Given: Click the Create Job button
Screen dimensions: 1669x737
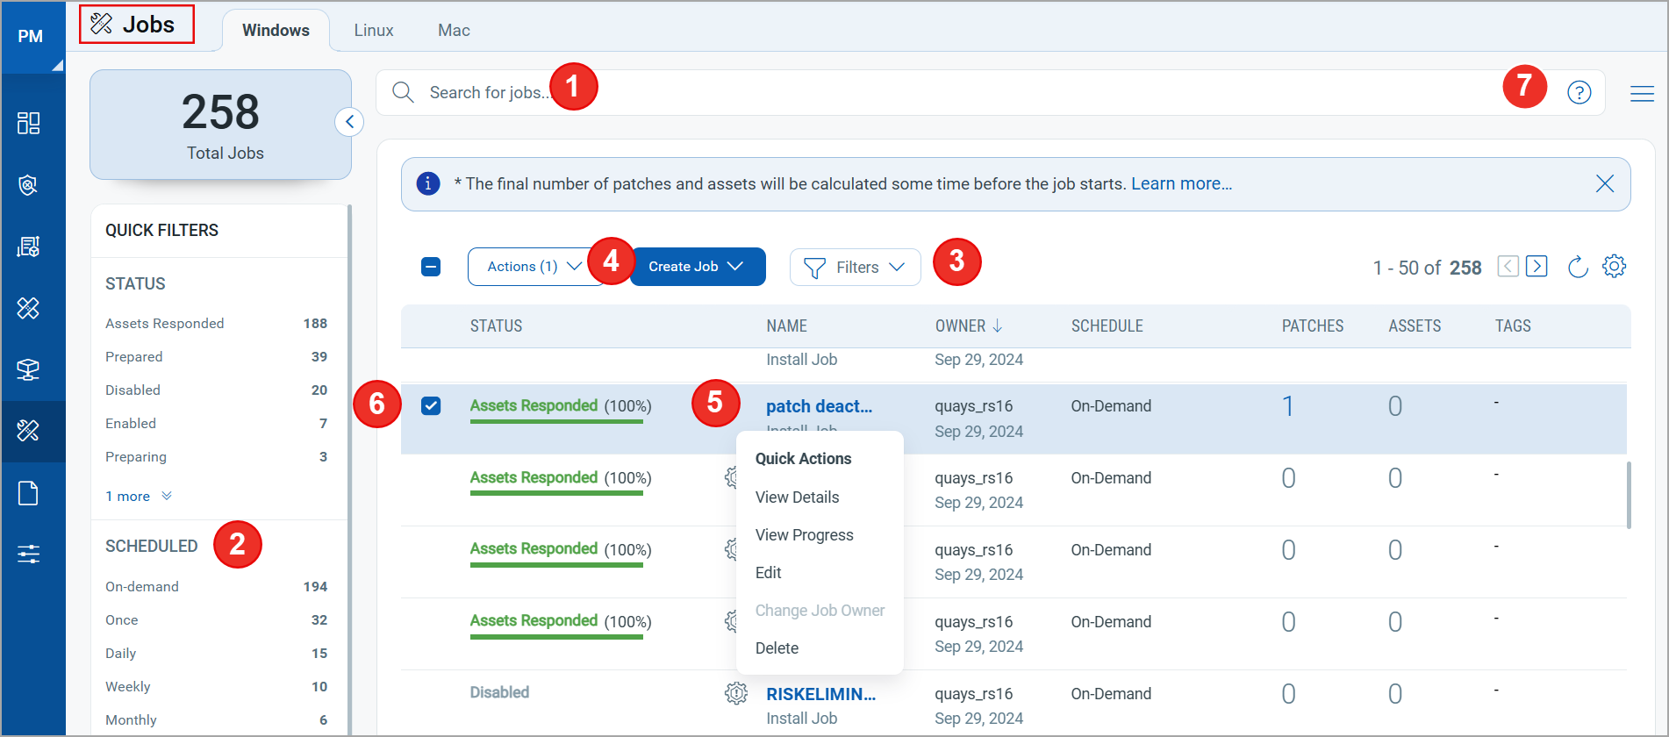Looking at the screenshot, I should tap(698, 267).
